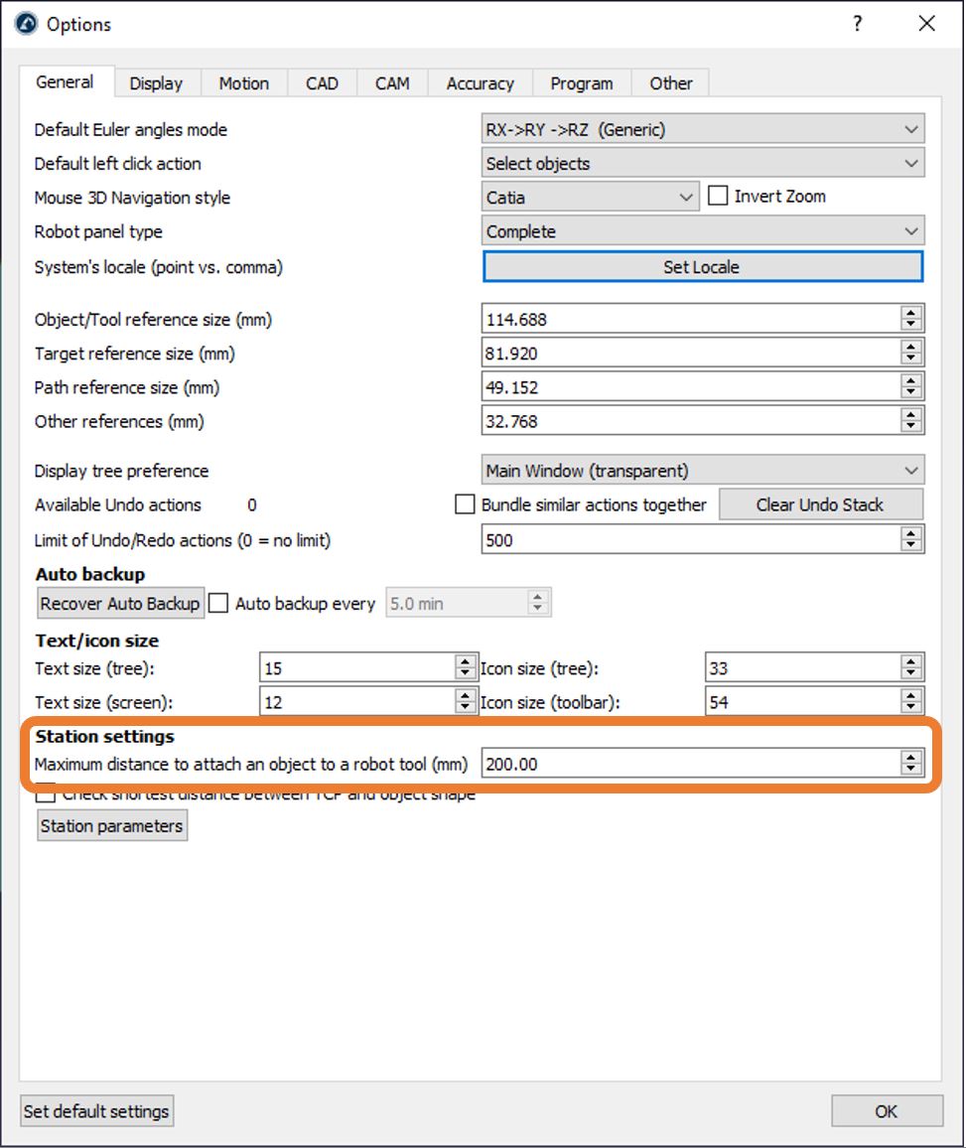This screenshot has width=966, height=1148.
Task: Open the Default Euler angles mode dropdown
Action: pyautogui.click(x=702, y=129)
